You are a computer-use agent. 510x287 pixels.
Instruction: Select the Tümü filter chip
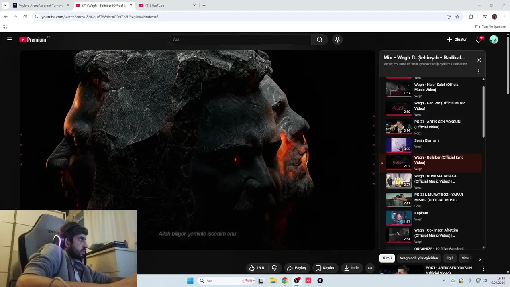(387, 258)
